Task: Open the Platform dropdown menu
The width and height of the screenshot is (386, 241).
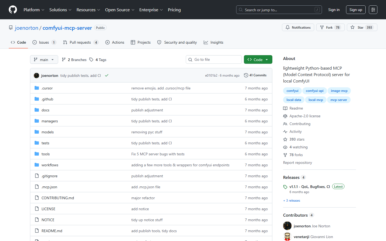Action: point(34,10)
